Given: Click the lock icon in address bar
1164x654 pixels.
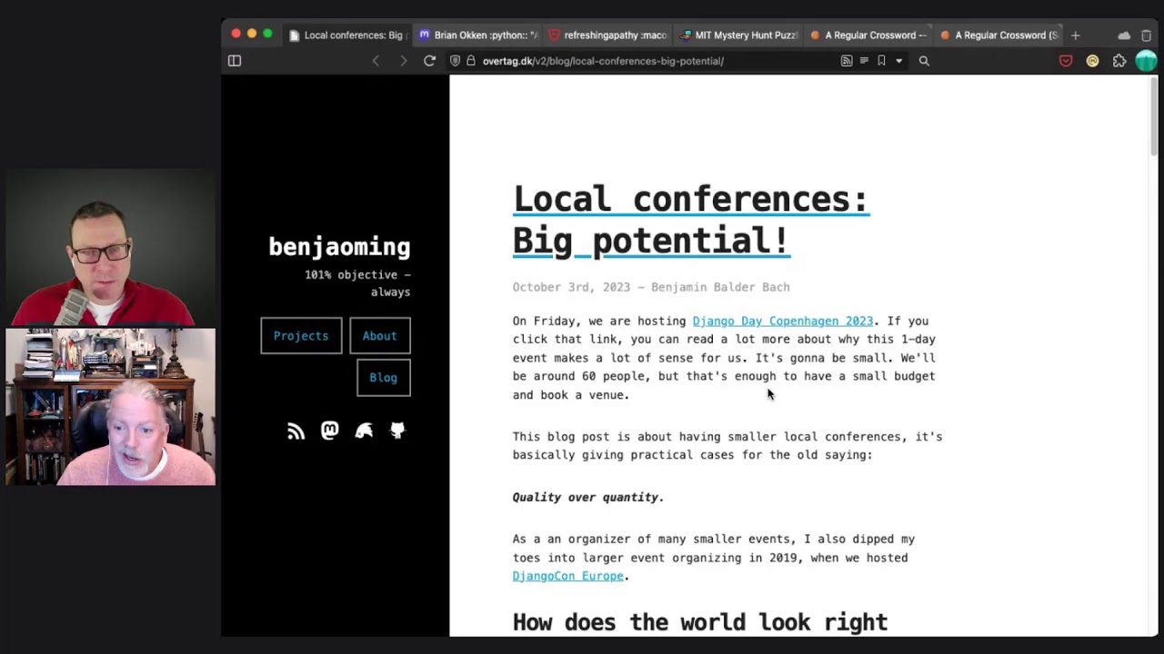Looking at the screenshot, I should 471,61.
